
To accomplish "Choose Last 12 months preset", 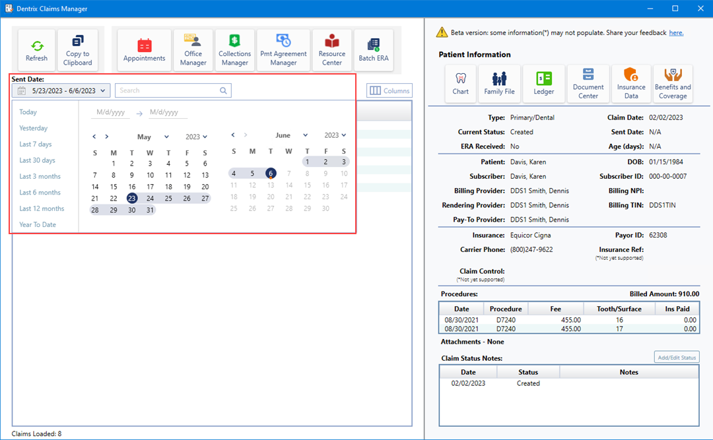I will tap(42, 208).
